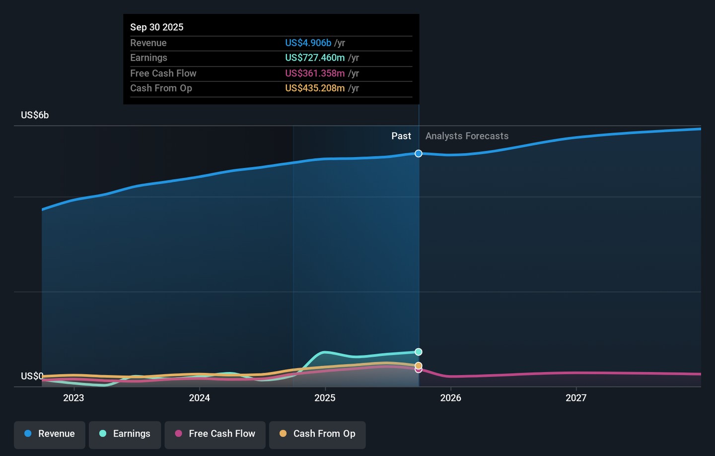715x456 pixels.
Task: Click the 2024 x-axis label
Action: pos(199,398)
